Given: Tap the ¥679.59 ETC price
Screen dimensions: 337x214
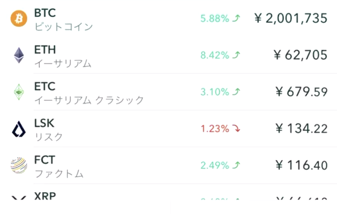Looking at the screenshot, I should (302, 92).
